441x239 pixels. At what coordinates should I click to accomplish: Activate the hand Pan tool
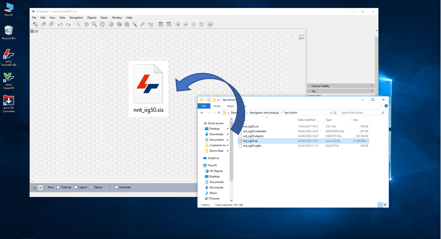(102, 25)
